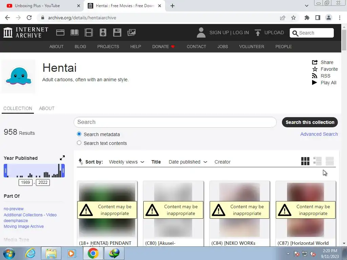Click the collection search input field

(175, 122)
